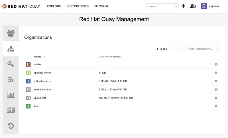
Task: Select the Organizations sidebar icon
Action: pos(11,49)
